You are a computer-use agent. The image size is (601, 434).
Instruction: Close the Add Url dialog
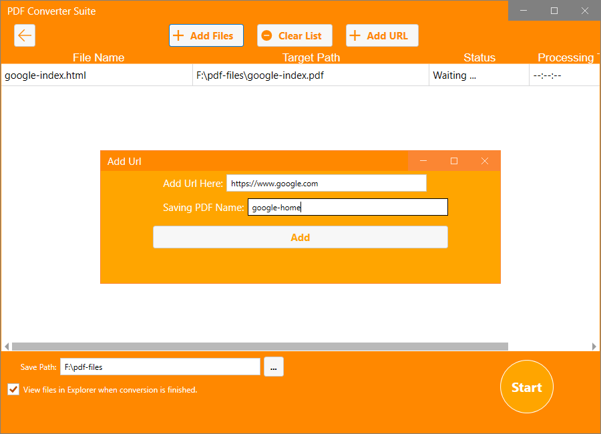(485, 161)
